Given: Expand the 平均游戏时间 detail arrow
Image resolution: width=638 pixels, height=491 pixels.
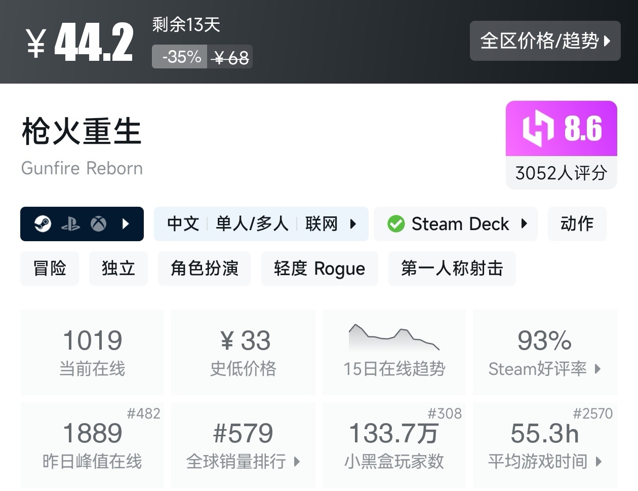Looking at the screenshot, I should pos(599,462).
